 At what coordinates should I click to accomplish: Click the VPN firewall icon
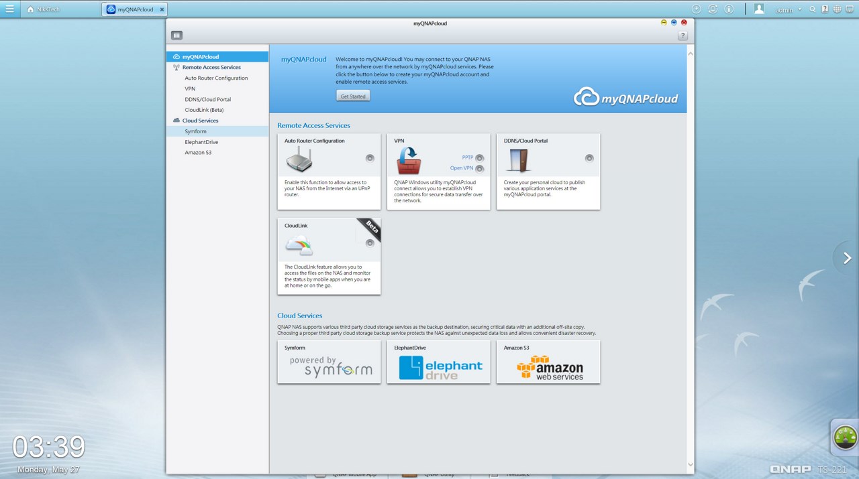pyautogui.click(x=409, y=161)
